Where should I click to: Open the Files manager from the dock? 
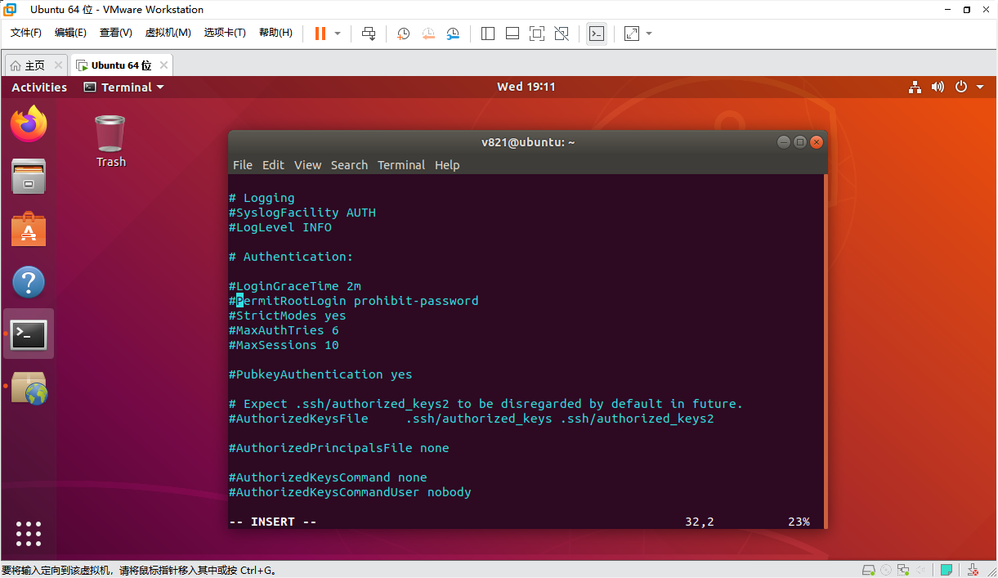(29, 177)
